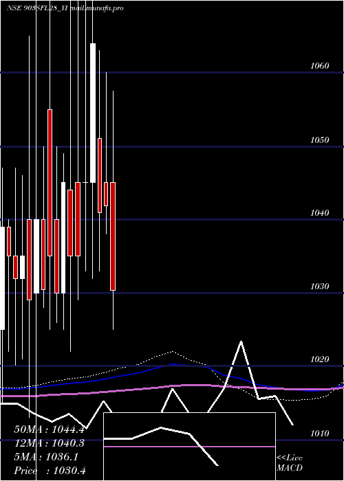The height and width of the screenshot is (481, 344).
Task: Click inside the MACD inset chart box
Action: click(189, 447)
